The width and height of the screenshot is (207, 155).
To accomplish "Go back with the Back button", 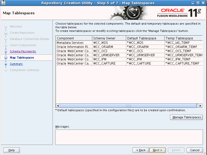I will (x=141, y=150).
